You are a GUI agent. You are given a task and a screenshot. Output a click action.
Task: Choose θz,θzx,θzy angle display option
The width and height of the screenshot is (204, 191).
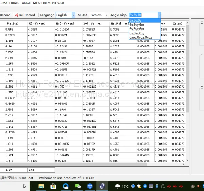coord(145,33)
